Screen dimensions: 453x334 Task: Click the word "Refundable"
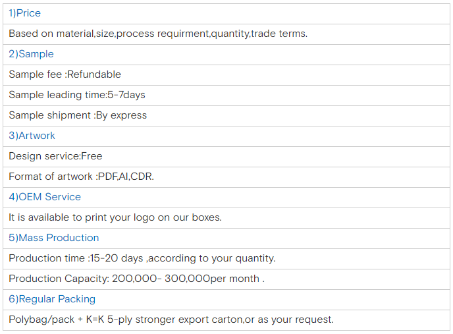(94, 74)
